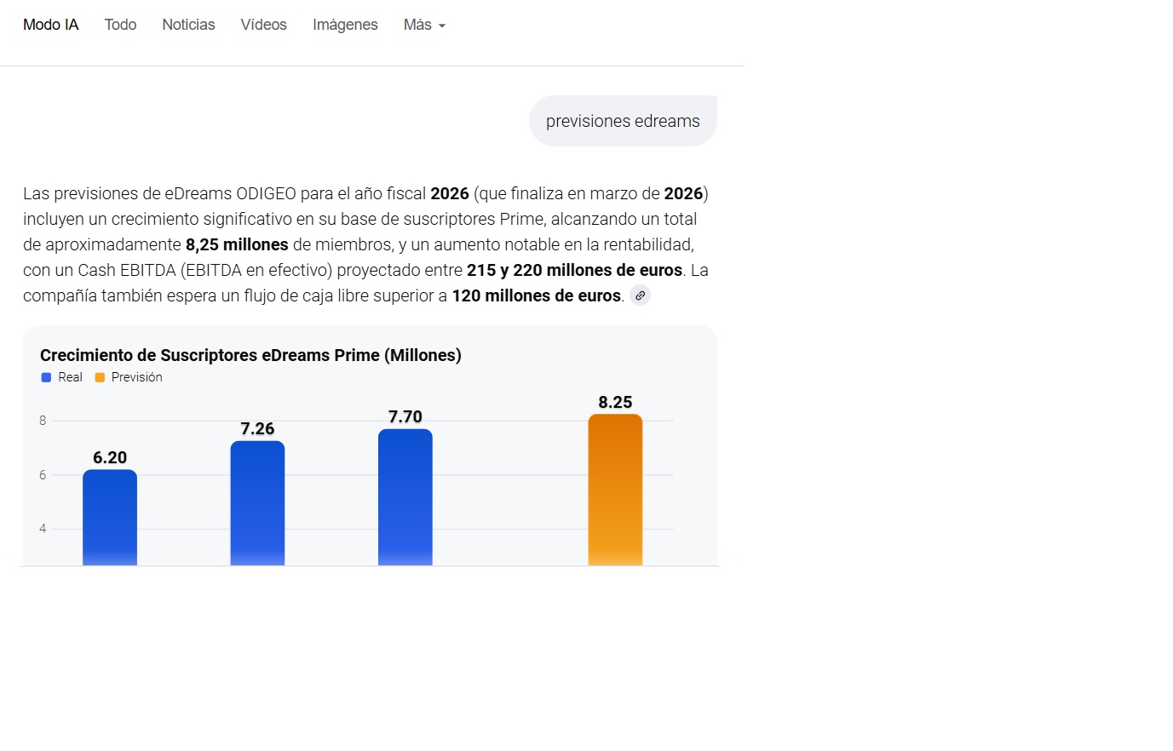Toggle the Real data series in the legend
This screenshot has width=1173, height=751.
click(x=61, y=376)
